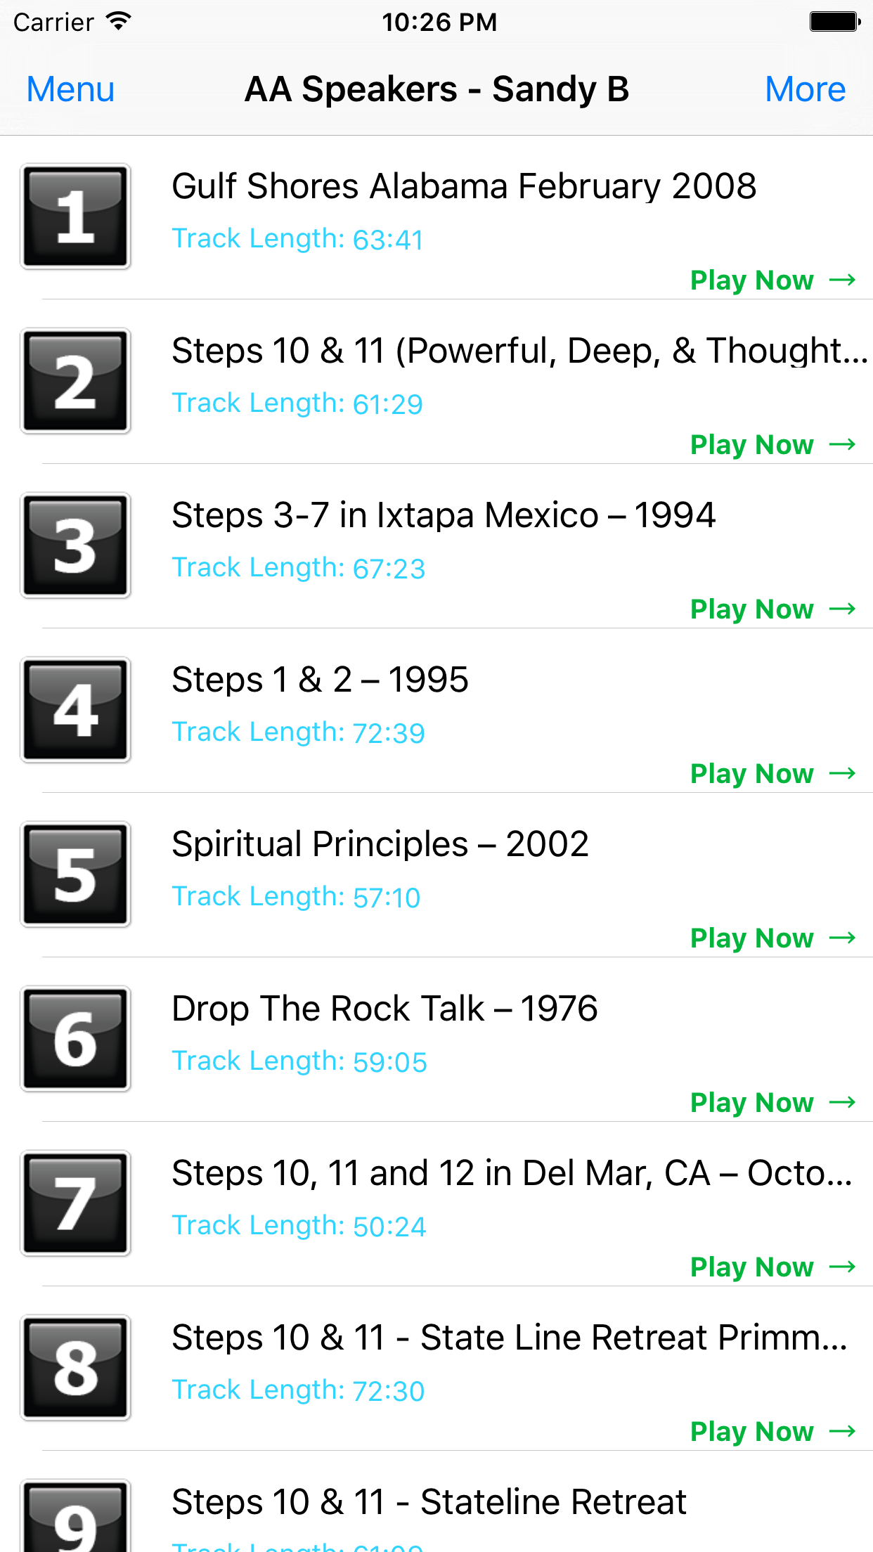Tap the number 2 track icon

tap(75, 381)
